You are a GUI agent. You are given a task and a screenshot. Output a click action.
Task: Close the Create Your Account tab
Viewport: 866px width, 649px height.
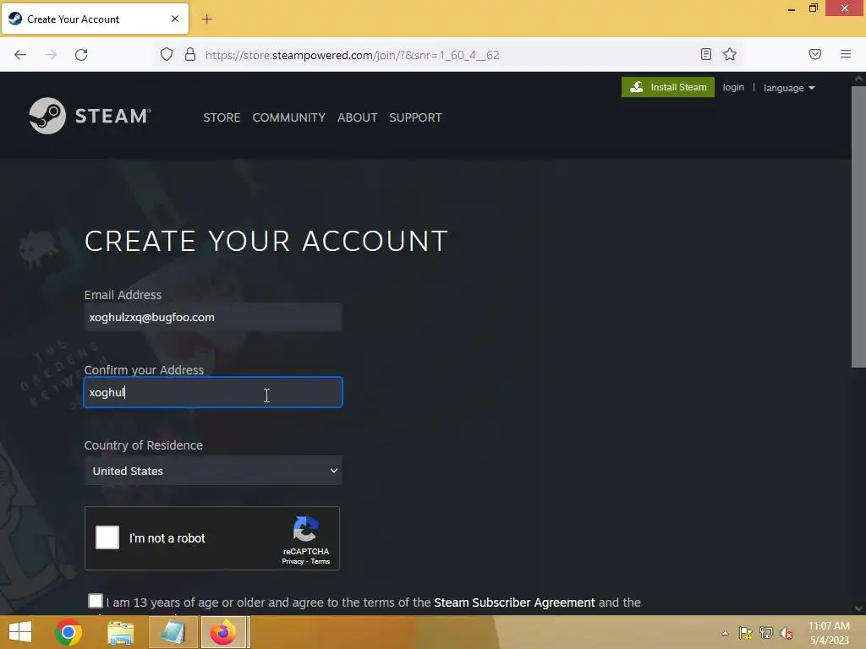tap(175, 19)
